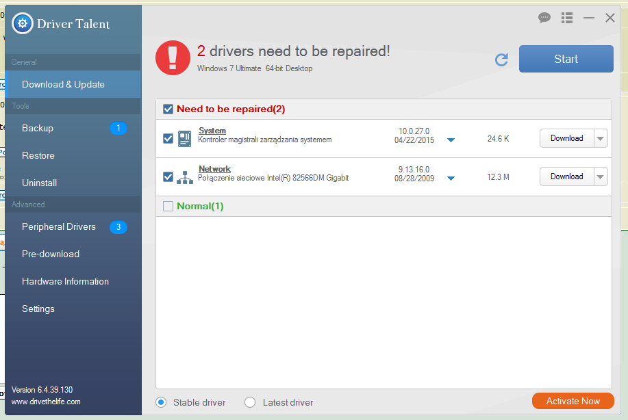
Task: Click Kontroler magistrali zarządzania systemem description
Action: point(265,140)
